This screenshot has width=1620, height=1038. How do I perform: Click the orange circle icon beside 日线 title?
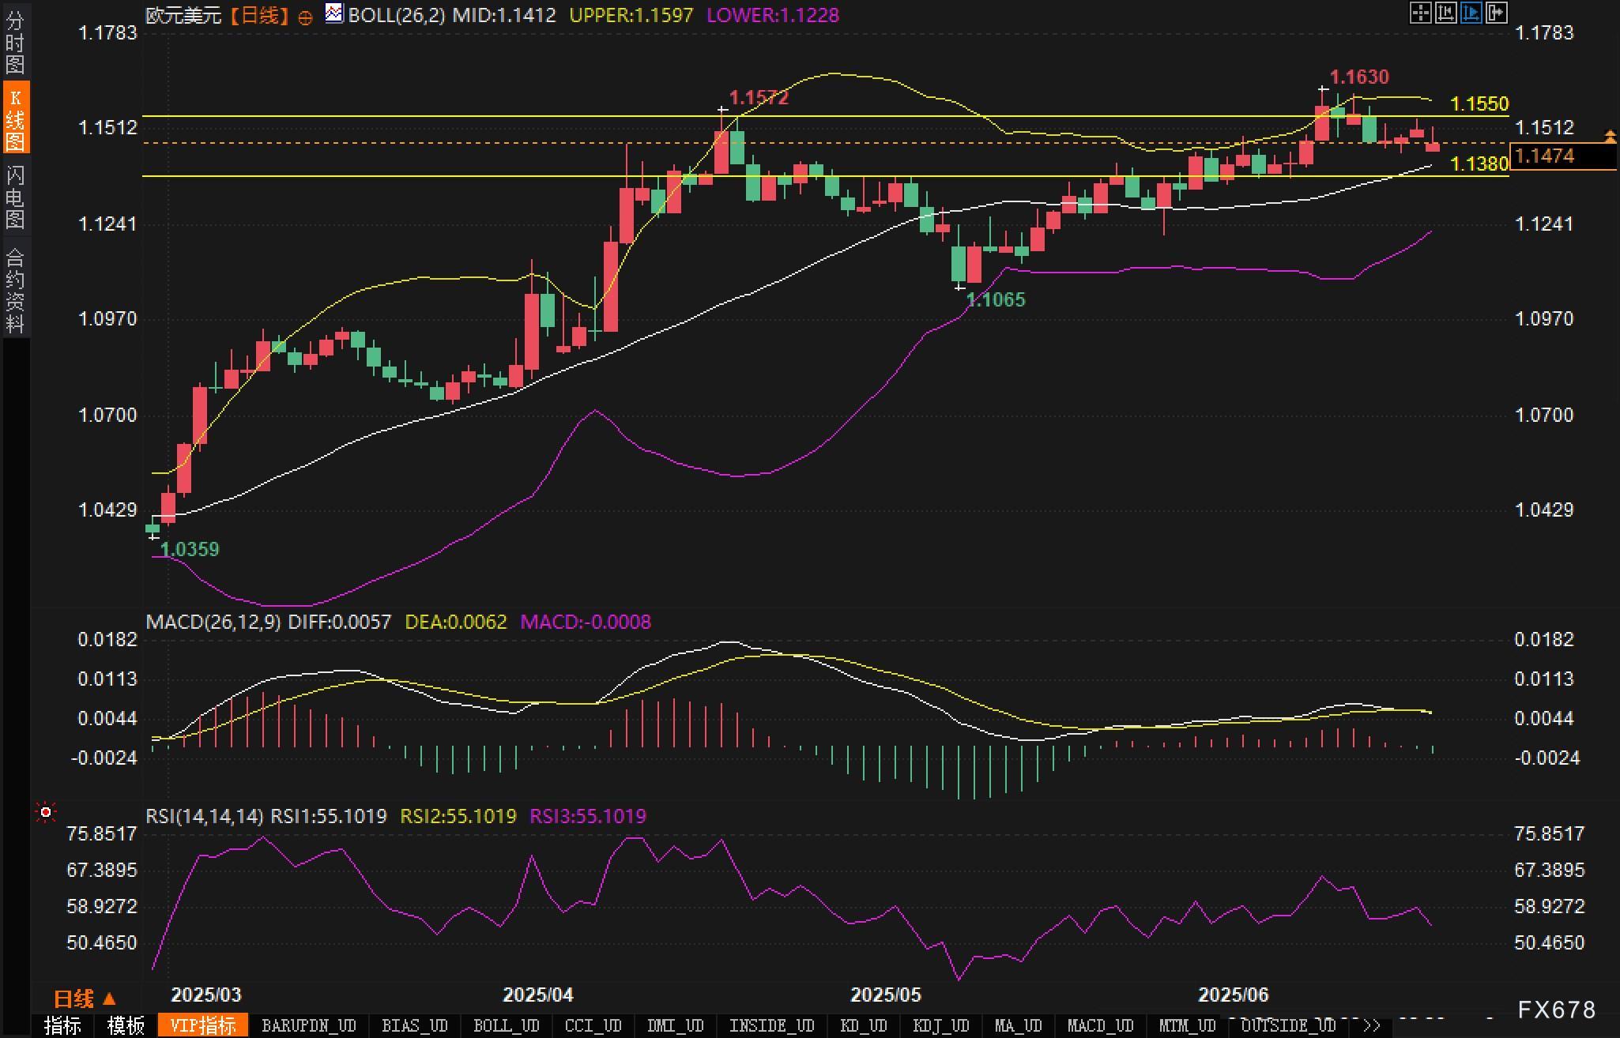point(305,17)
